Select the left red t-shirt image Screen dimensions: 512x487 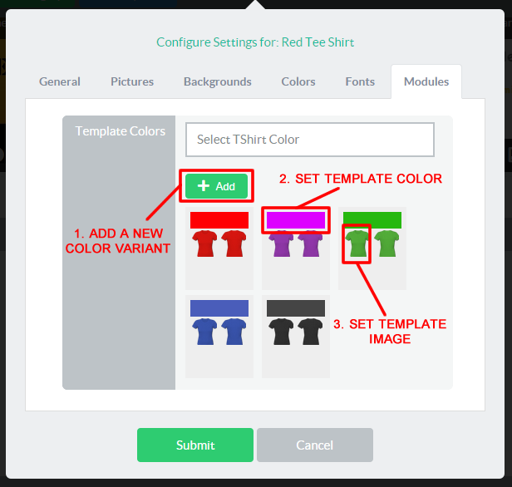tap(204, 243)
